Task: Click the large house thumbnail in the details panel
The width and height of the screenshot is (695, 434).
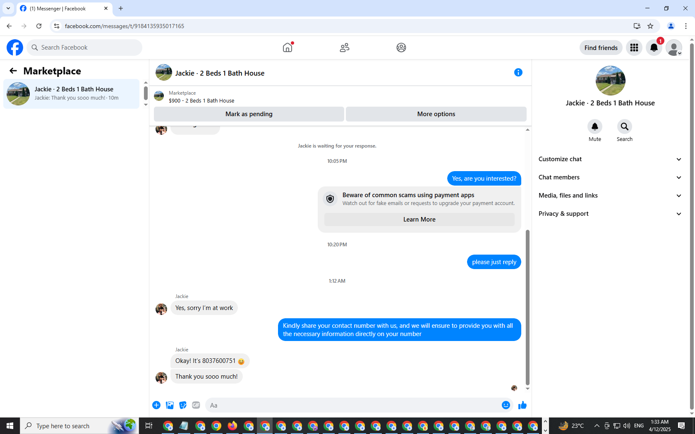Action: pyautogui.click(x=611, y=81)
